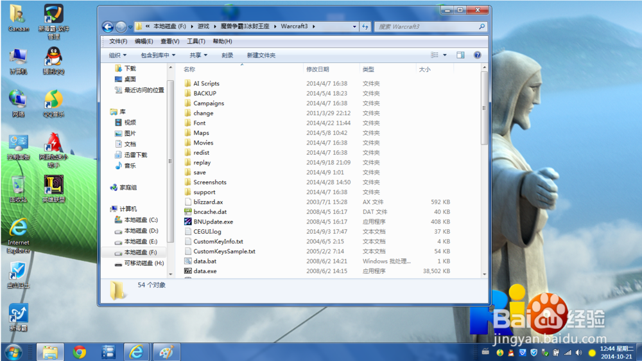Select the AI Scripts folder
642x361 pixels.
point(202,84)
